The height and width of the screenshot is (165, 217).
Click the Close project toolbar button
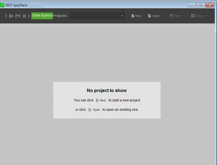(x=197, y=16)
